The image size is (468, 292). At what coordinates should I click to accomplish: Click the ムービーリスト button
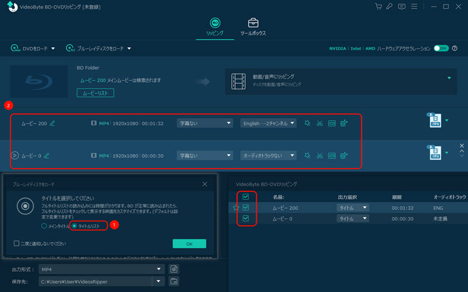[95, 93]
